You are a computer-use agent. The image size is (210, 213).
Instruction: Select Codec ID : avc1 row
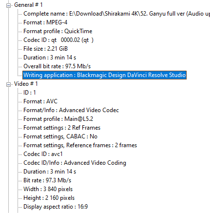[43, 154]
